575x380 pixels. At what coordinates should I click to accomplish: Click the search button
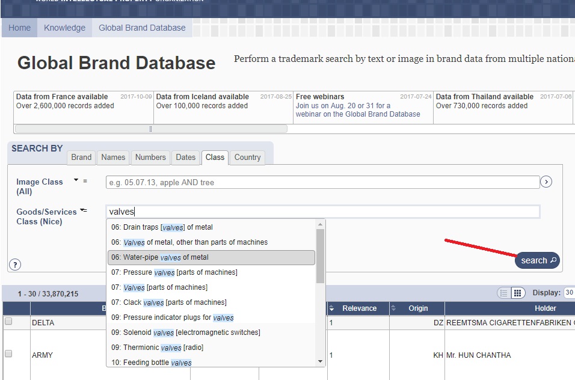pos(537,260)
